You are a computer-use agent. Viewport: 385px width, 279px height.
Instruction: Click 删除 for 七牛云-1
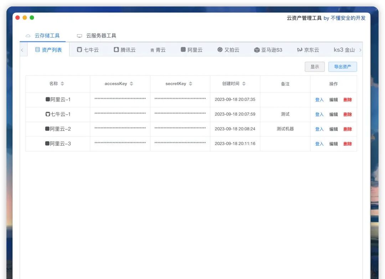348,114
